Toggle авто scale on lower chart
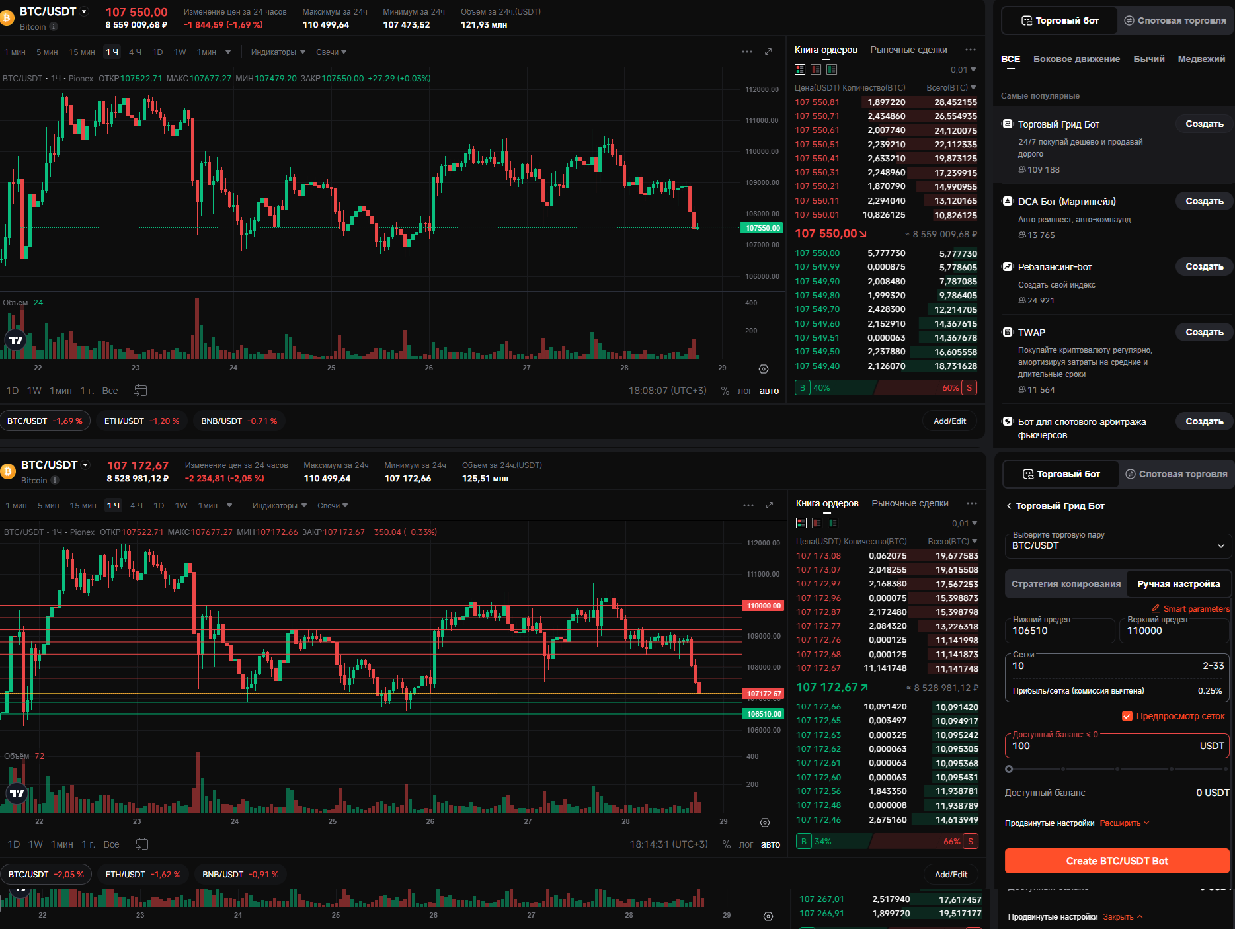Viewport: 1235px width, 929px height. click(x=770, y=844)
